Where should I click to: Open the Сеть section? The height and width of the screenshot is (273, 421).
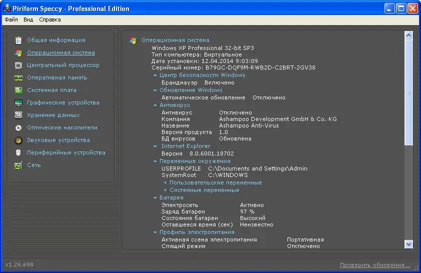point(34,165)
